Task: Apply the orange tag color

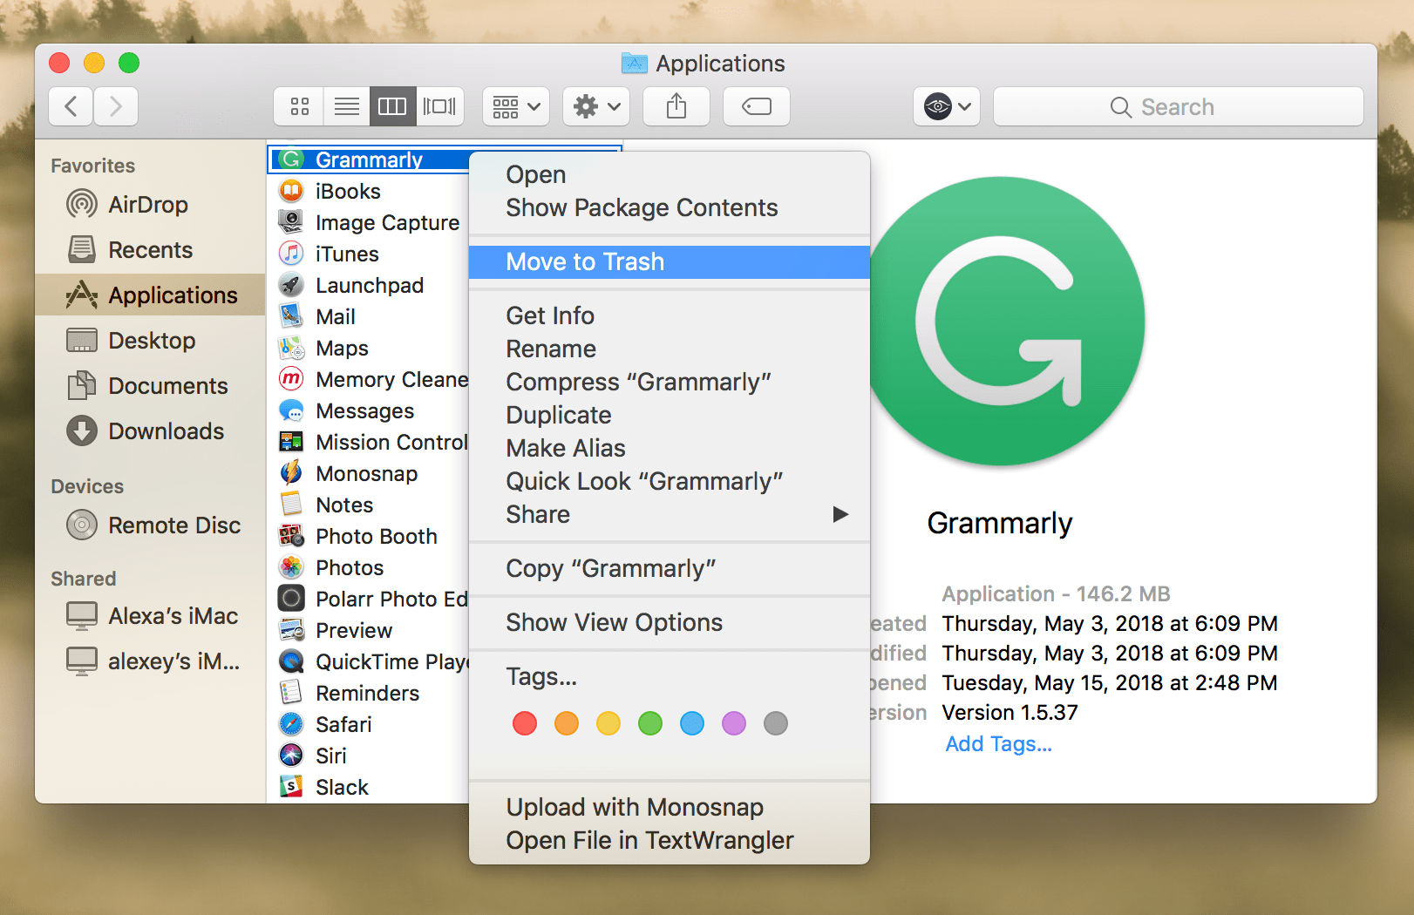Action: coord(567,723)
